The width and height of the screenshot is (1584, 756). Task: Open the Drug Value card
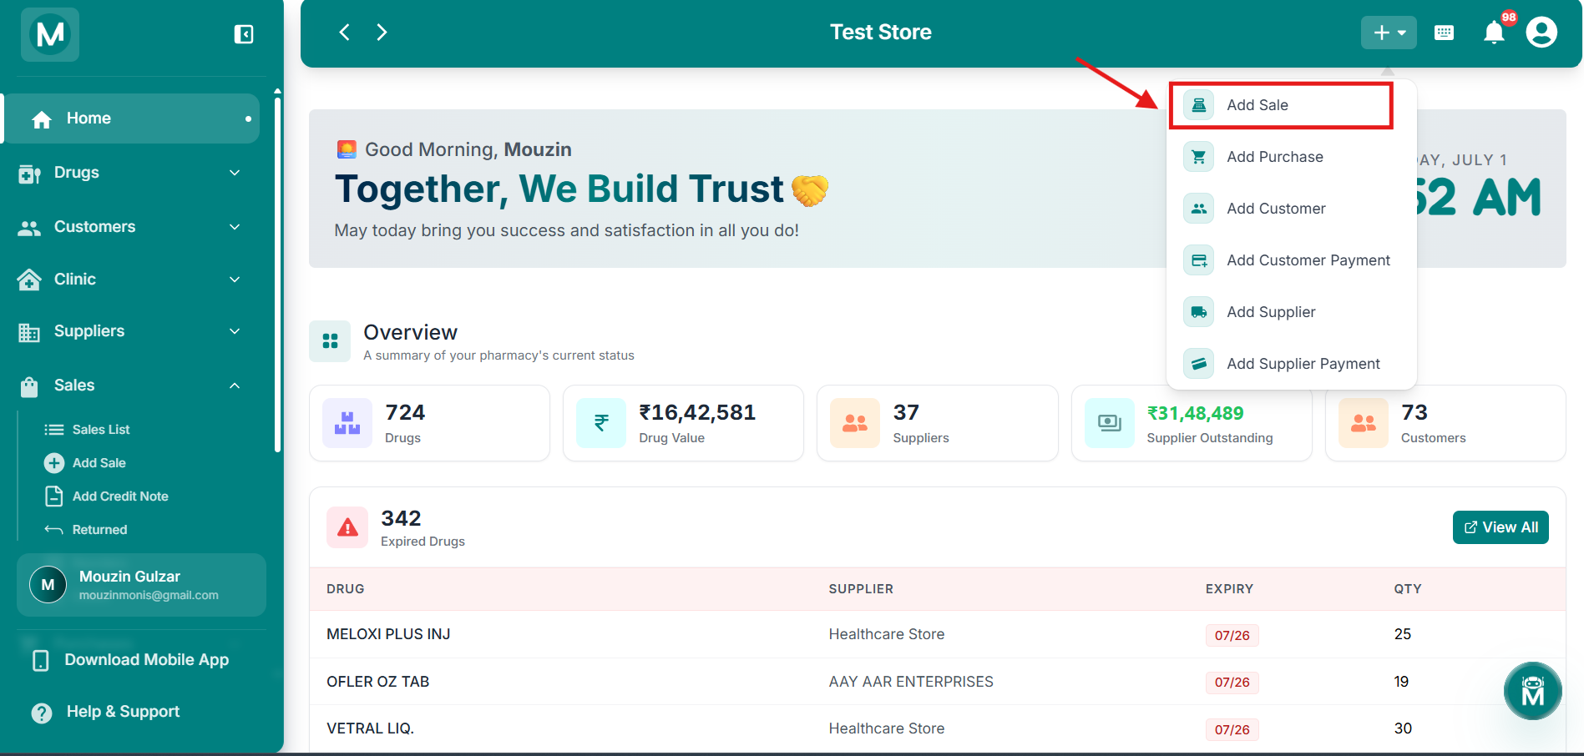pos(683,423)
